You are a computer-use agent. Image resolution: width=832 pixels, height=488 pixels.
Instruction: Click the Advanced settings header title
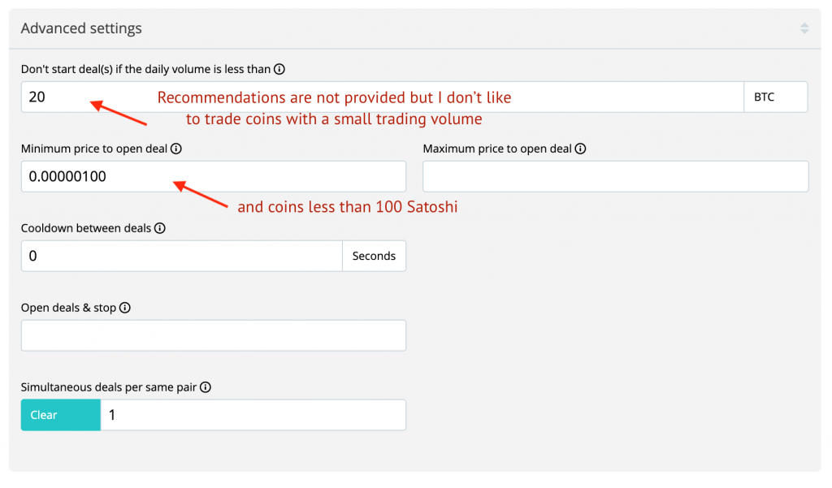pos(81,28)
